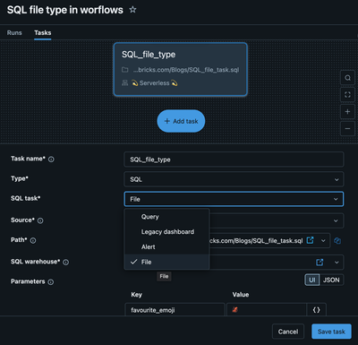Save task changes
The image size is (358, 345).
331,332
